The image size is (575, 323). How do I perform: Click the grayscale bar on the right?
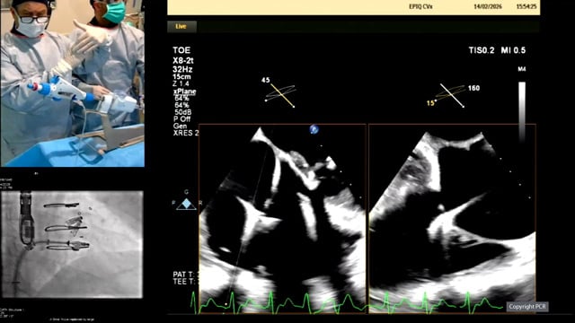click(521, 111)
